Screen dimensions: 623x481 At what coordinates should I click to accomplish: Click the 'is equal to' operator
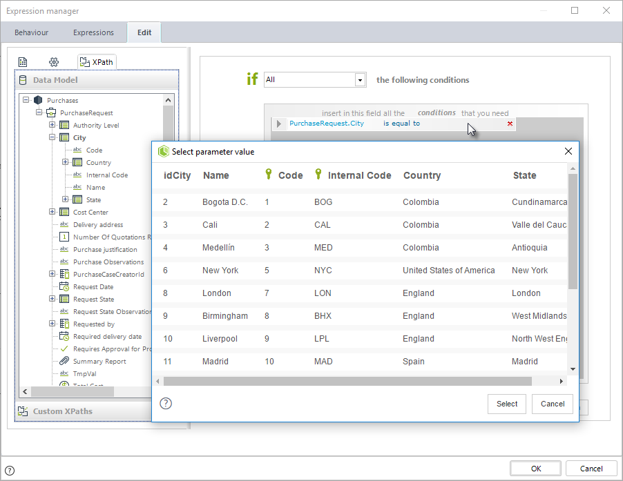coord(401,124)
